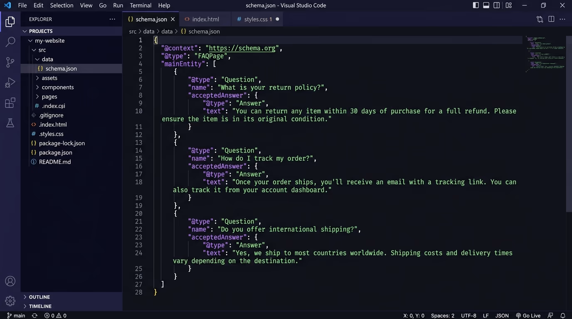Open README.md in explorer
The height and width of the screenshot is (319, 572).
(x=71, y=162)
